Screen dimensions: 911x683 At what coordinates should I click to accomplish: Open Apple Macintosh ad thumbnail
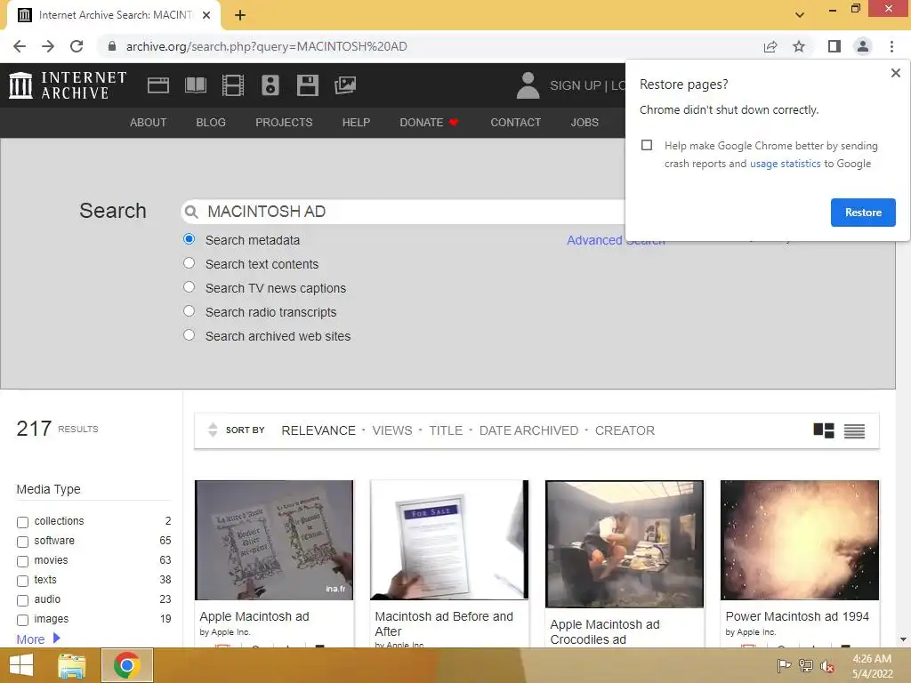274,540
